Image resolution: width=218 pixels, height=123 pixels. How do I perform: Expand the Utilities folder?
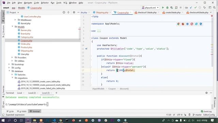point(12,61)
